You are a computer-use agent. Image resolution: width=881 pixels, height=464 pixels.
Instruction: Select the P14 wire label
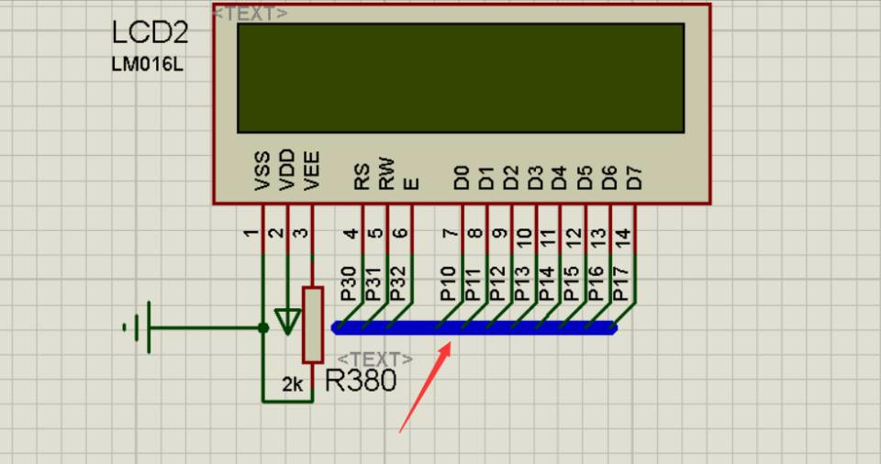(x=546, y=283)
